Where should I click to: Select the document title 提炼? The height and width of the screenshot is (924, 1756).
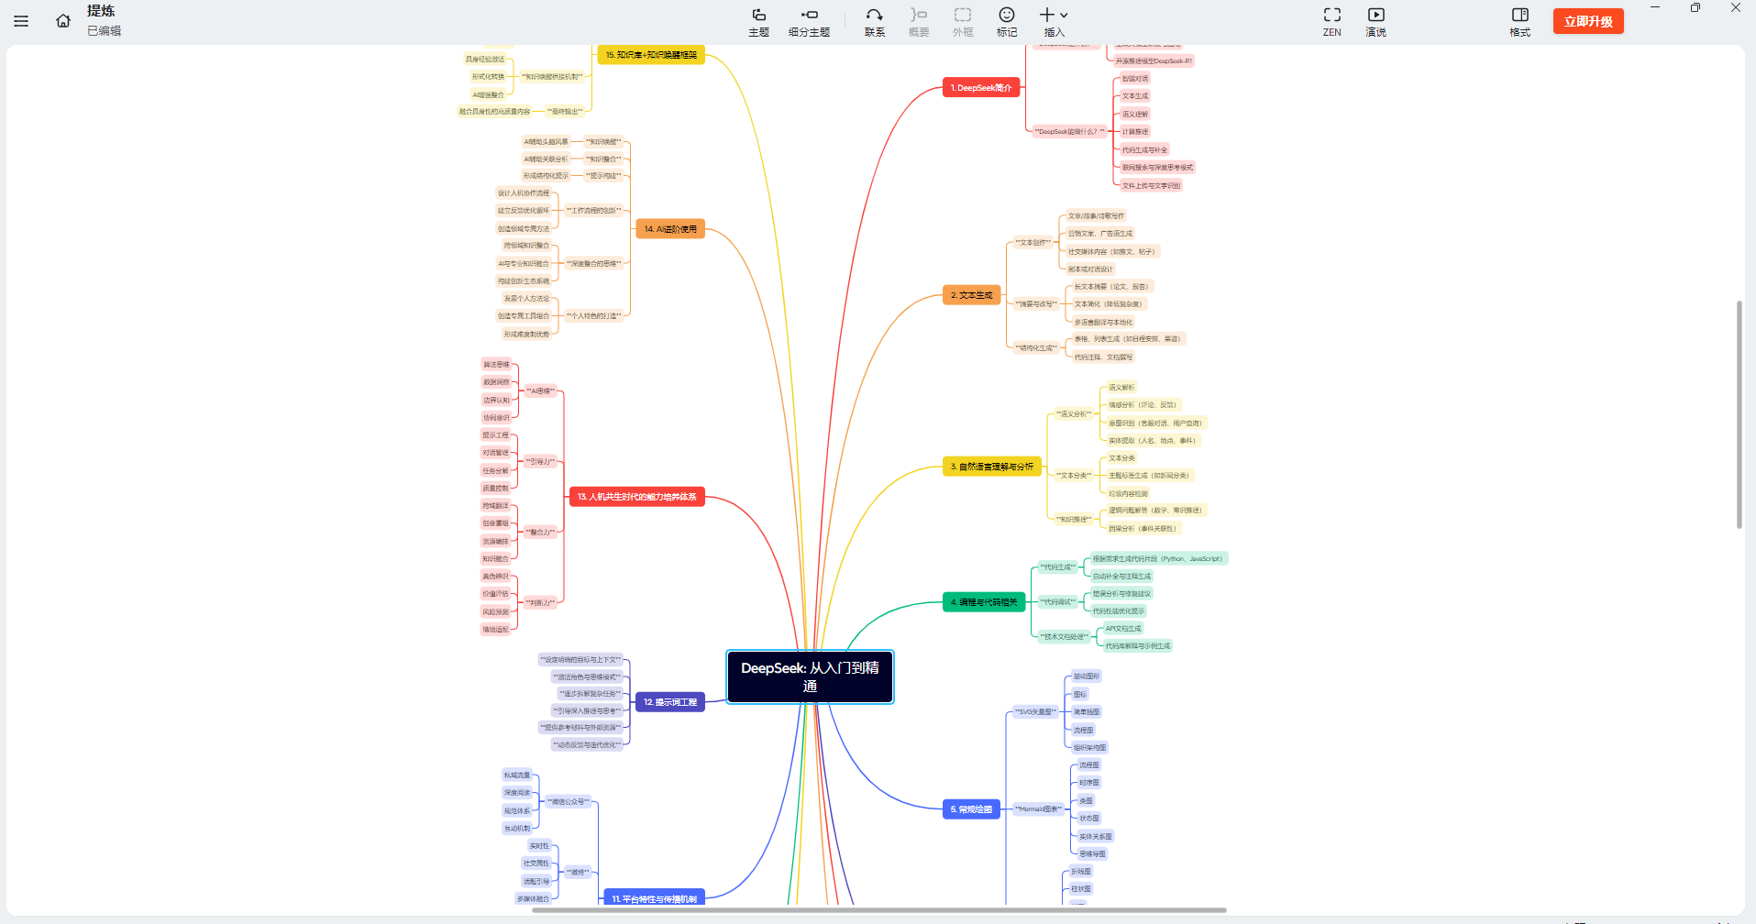(101, 11)
